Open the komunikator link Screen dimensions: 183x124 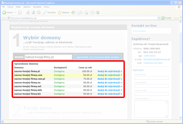click(x=140, y=31)
